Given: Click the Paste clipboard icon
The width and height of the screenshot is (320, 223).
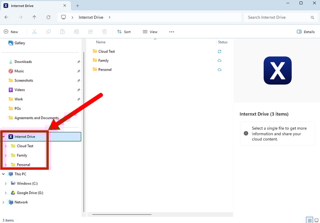Looking at the screenshot, I should pos(62,32).
